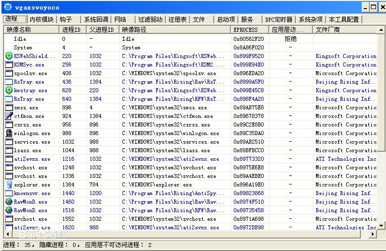386x251 pixels.
Task: Click the application icon in title bar
Action: tap(8, 7)
